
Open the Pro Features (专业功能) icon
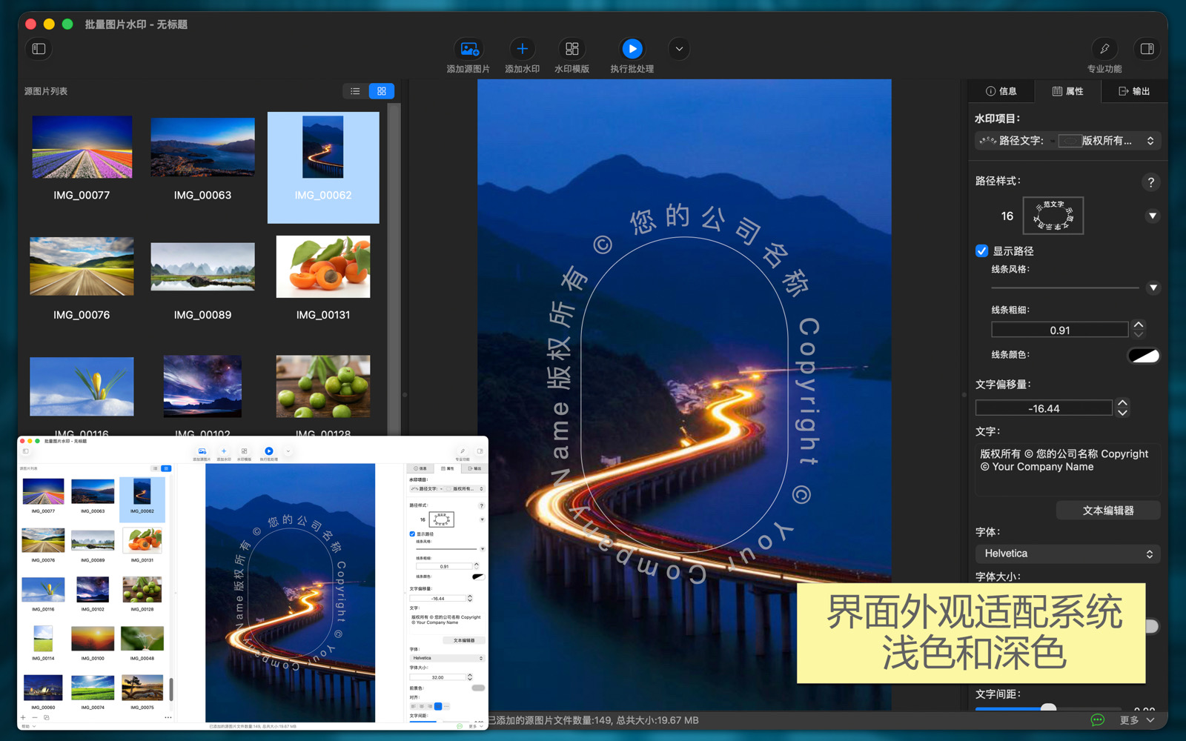tap(1104, 50)
